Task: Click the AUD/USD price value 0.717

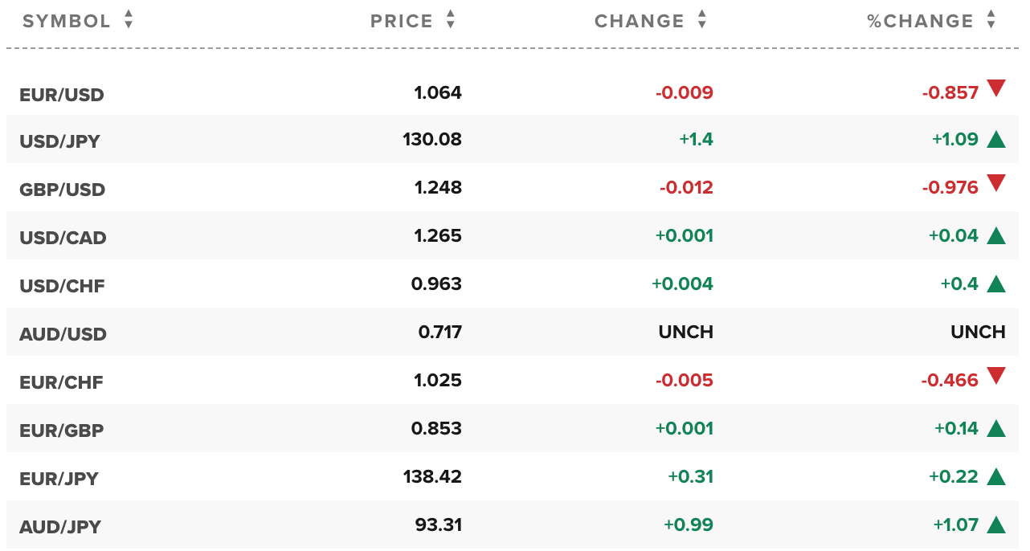Action: pos(440,332)
